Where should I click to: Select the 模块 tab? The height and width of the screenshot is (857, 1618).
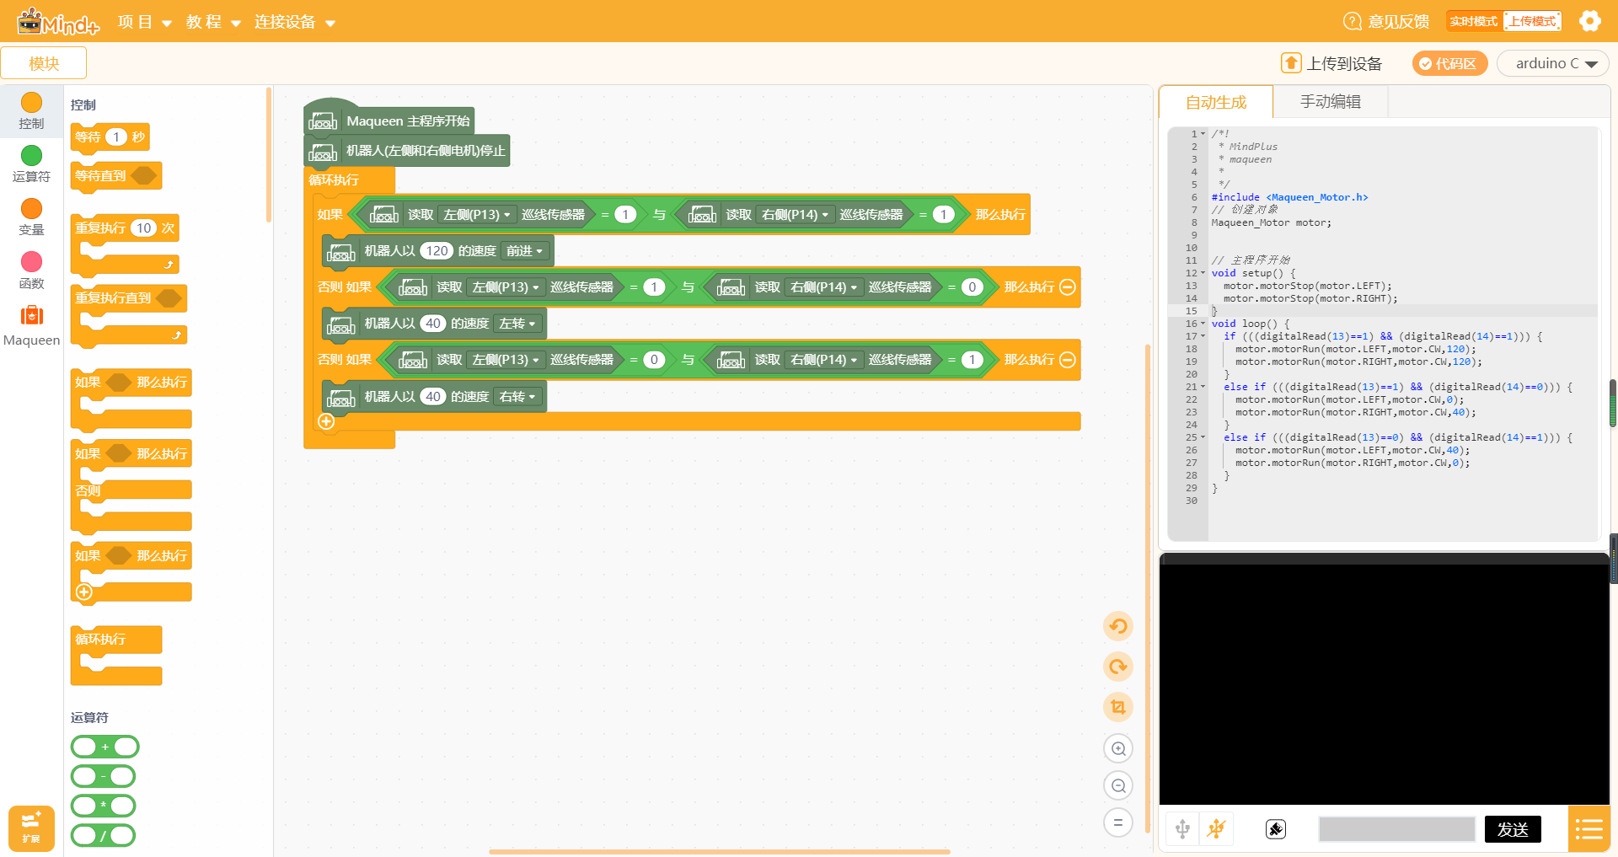pos(44,63)
